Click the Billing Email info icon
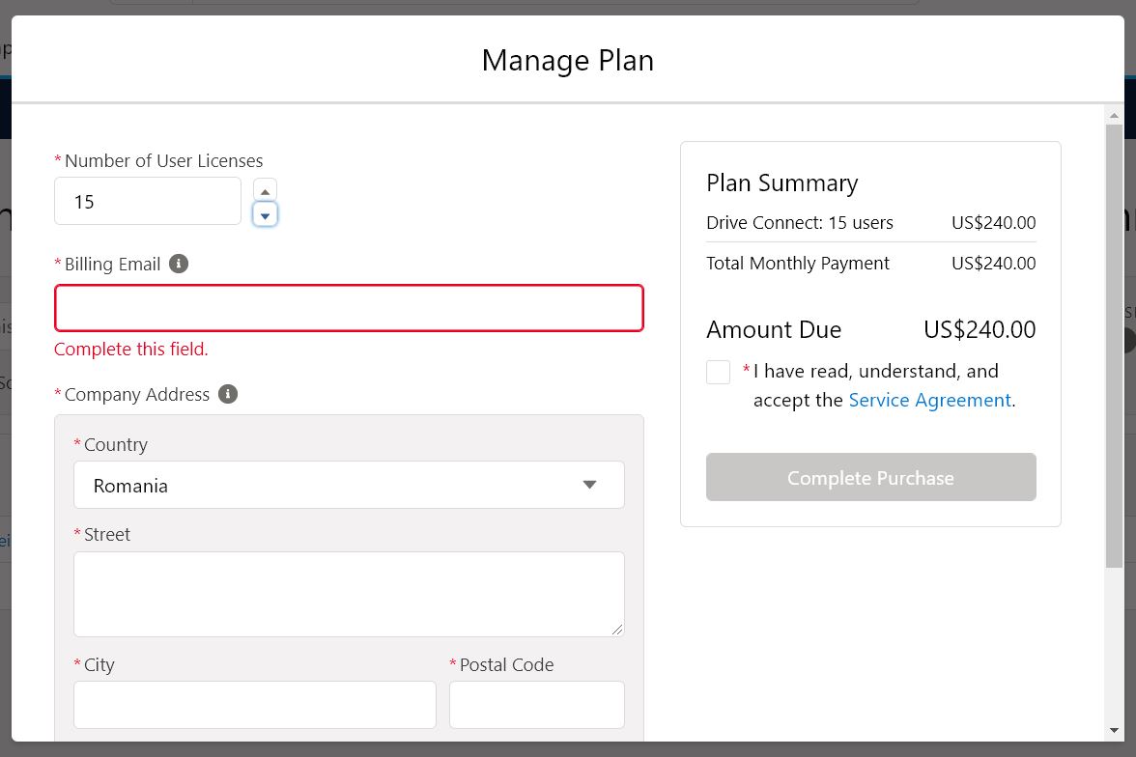This screenshot has height=757, width=1136. click(178, 264)
